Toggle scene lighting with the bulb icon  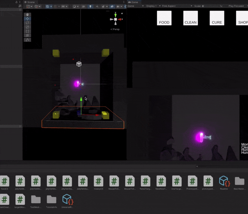(91, 6)
